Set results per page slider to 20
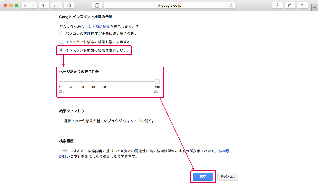318x186 pixels. pos(70,81)
